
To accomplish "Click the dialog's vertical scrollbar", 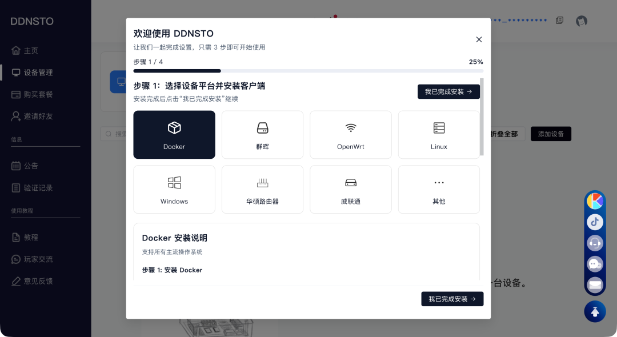I will 482,117.
